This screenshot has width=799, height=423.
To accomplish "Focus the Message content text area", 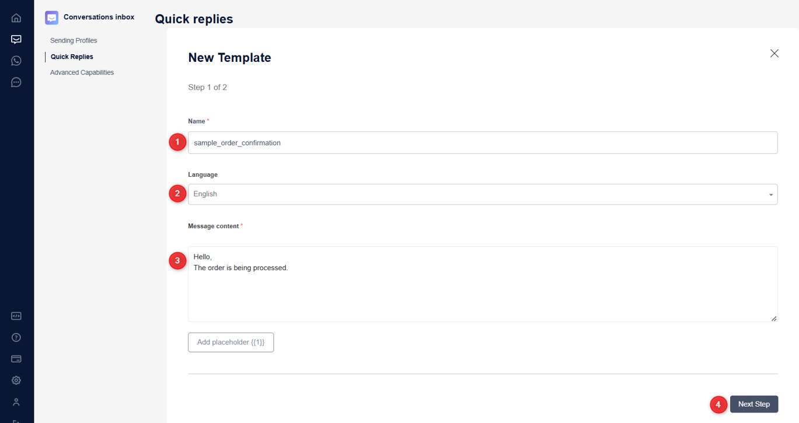I will [483, 284].
